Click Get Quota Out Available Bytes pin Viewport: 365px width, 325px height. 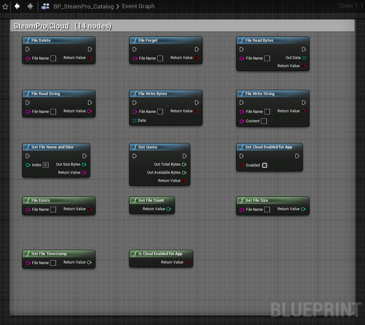[x=184, y=173]
